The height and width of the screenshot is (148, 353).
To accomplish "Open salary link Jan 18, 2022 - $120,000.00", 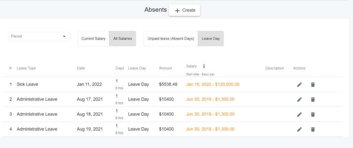I will tap(212, 84).
